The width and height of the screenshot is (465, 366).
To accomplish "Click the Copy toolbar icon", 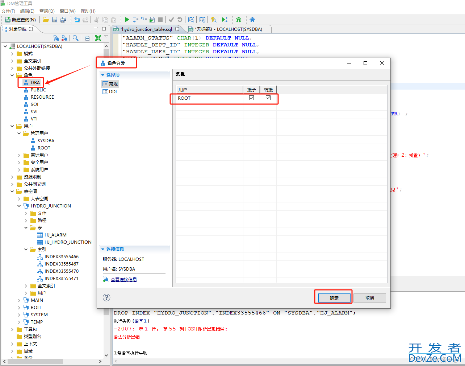I will 105,20.
